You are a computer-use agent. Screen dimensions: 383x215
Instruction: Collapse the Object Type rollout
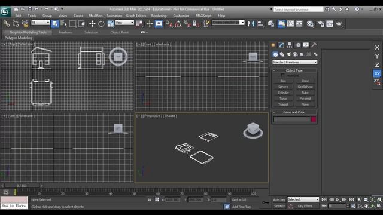pos(294,70)
